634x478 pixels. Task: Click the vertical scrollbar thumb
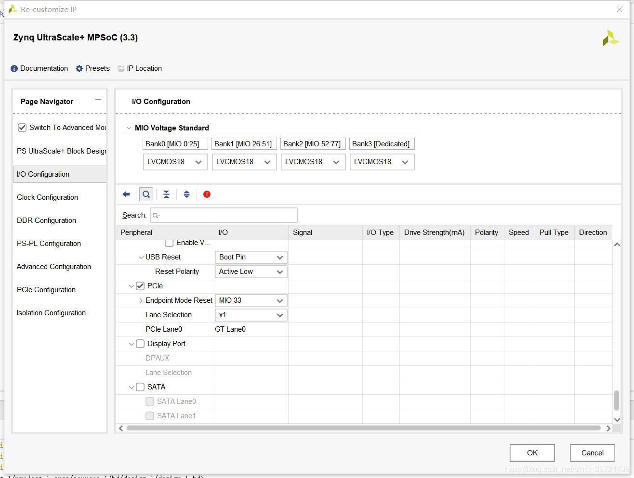point(617,400)
